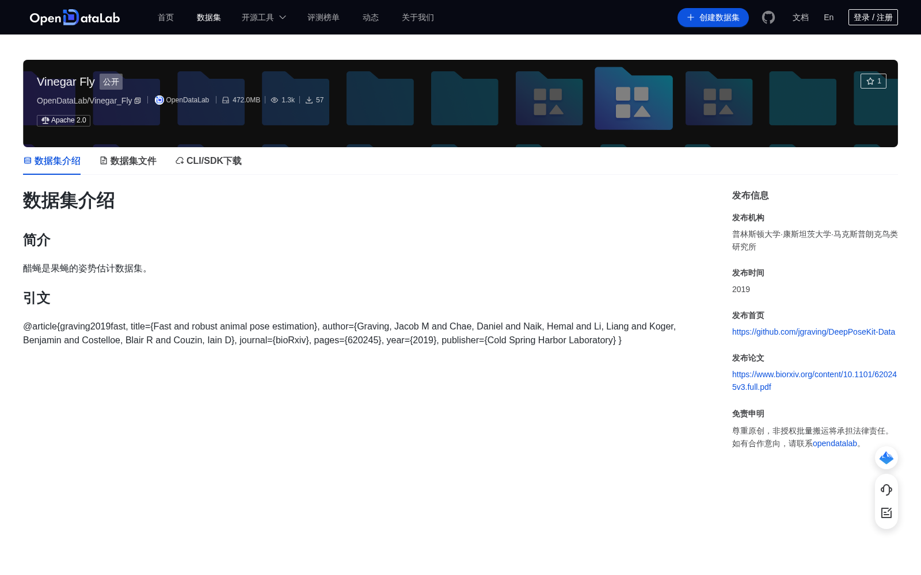Screen dimensions: 921x575
Task: Click the 1.3k views eye icon
Action: point(275,100)
